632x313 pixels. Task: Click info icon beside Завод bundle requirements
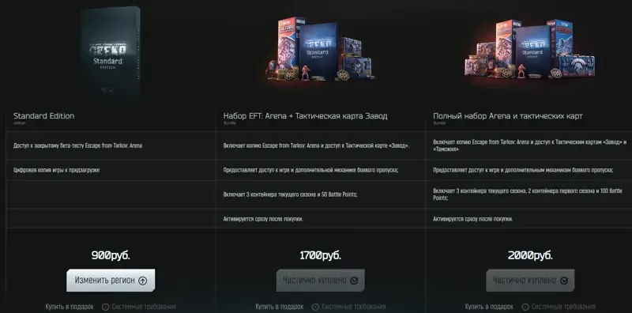315,307
